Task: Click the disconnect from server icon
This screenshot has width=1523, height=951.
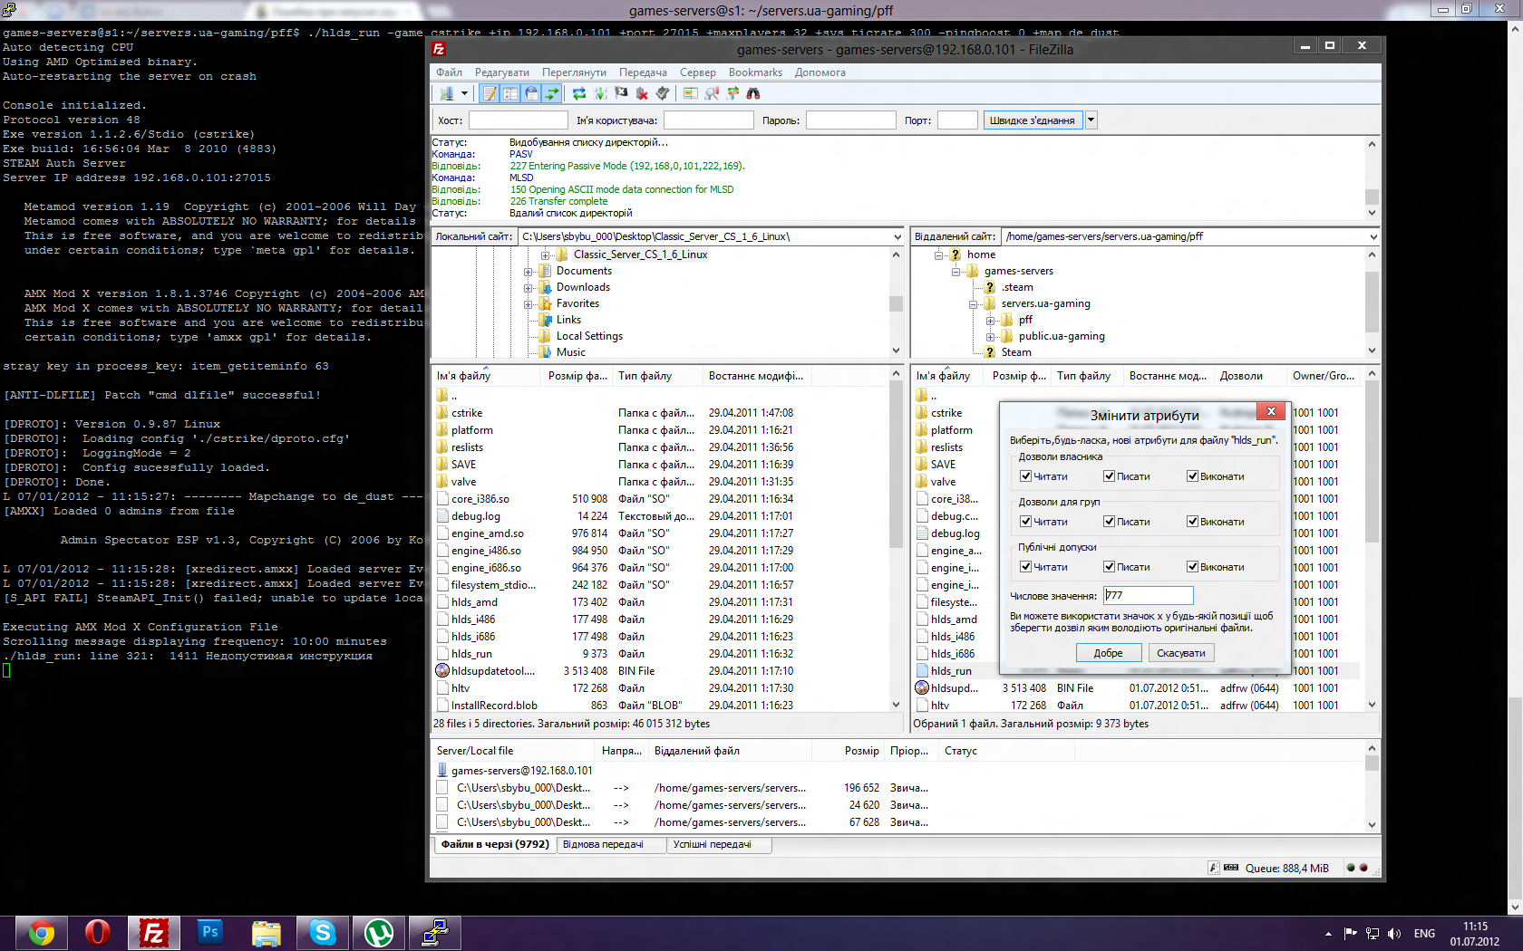Action: click(x=642, y=93)
